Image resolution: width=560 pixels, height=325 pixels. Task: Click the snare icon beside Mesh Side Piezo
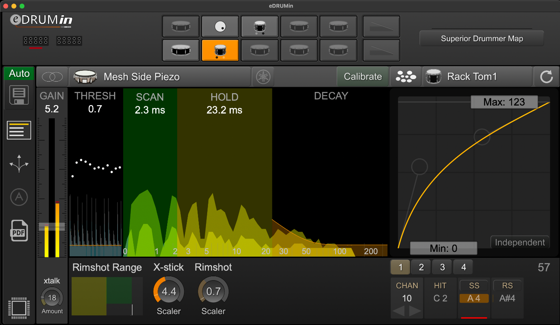click(86, 77)
